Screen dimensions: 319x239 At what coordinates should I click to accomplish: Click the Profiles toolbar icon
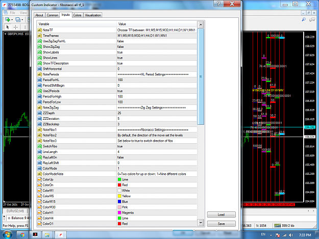[18, 19]
